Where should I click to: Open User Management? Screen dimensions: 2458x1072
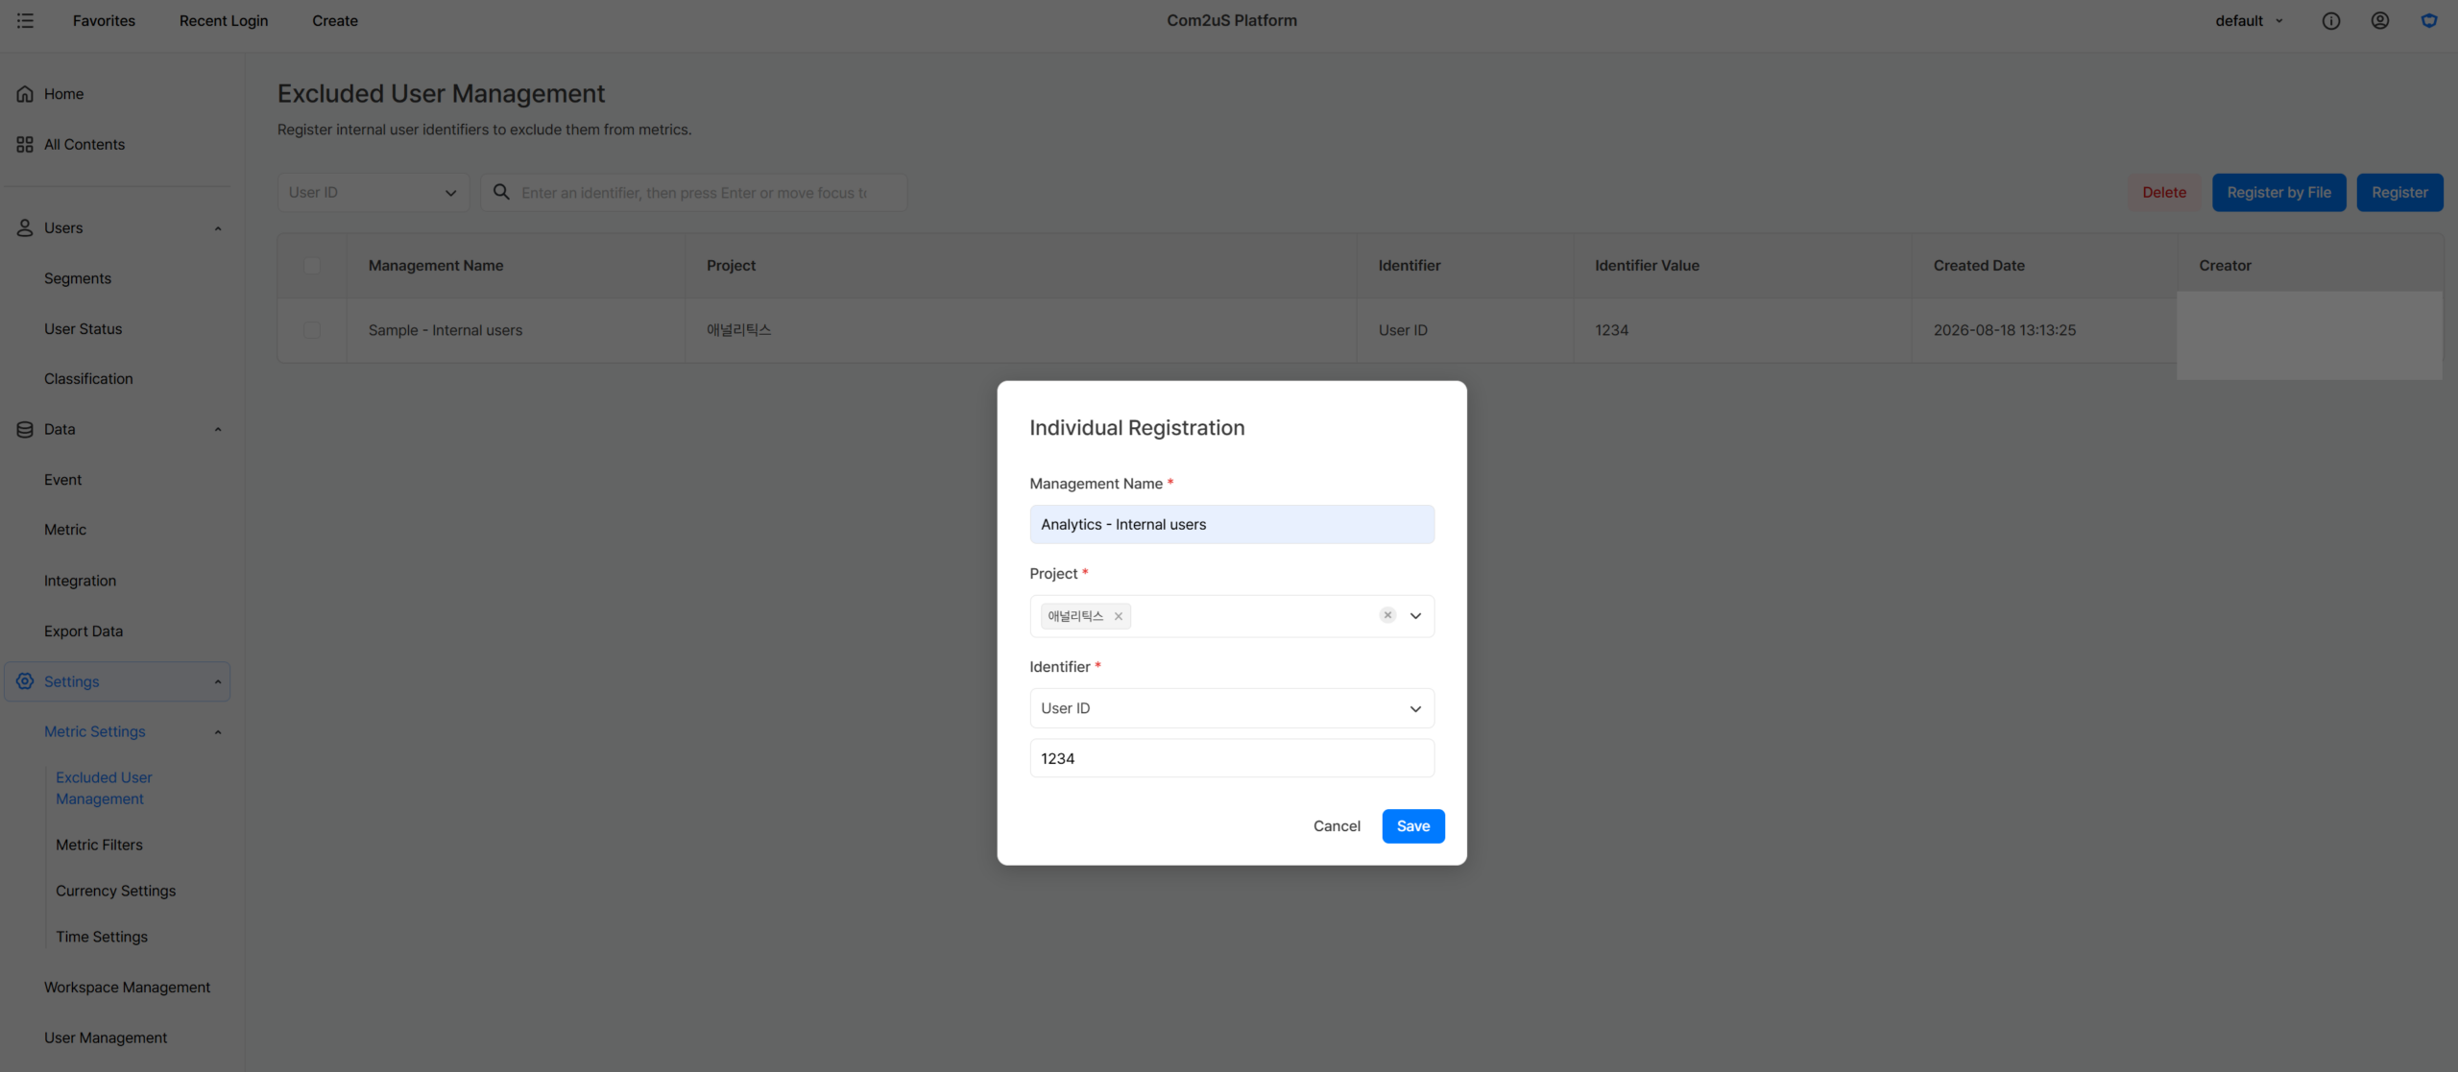[106, 1037]
